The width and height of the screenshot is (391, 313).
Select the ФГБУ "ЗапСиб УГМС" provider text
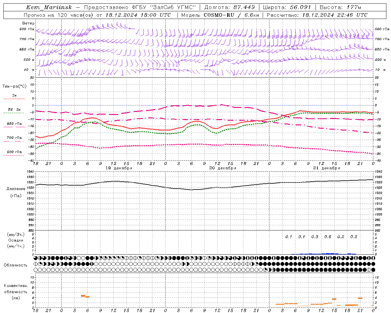(163, 7)
